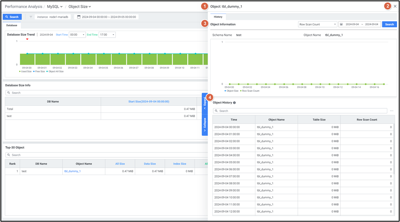The width and height of the screenshot is (400, 222).
Task: Toggle Used Size legend in trend chart
Action: (26, 71)
